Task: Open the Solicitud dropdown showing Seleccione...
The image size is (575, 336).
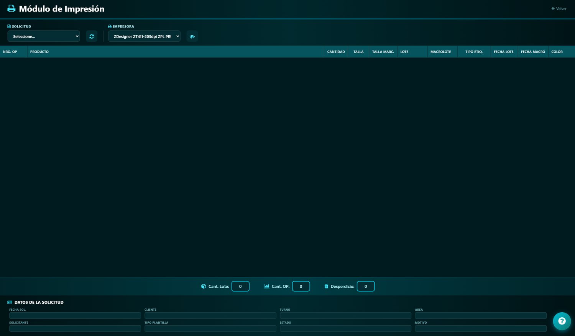Action: 44,36
